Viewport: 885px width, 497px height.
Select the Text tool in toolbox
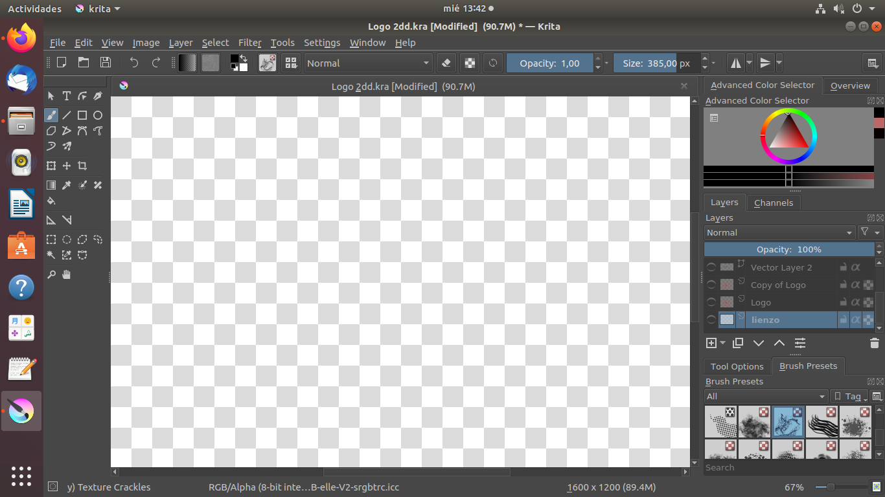67,96
